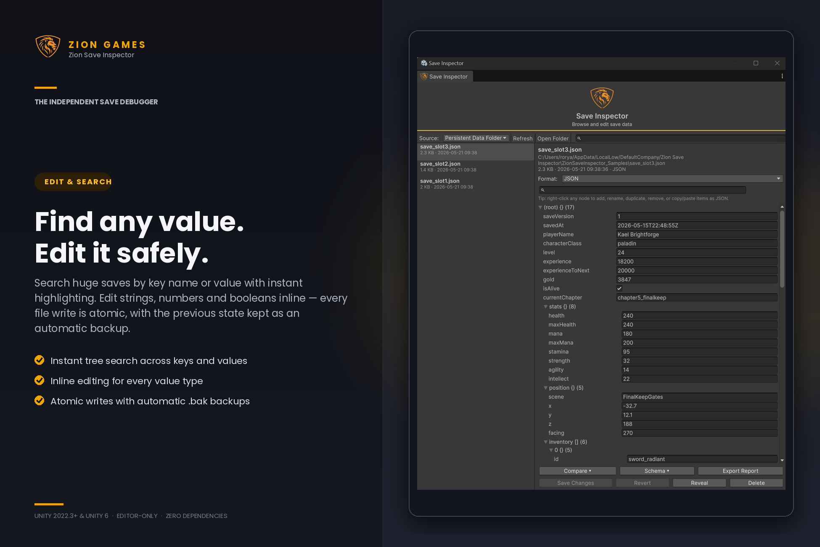Edit the scene value FinalKeepGates
The width and height of the screenshot is (820, 547).
click(x=699, y=397)
